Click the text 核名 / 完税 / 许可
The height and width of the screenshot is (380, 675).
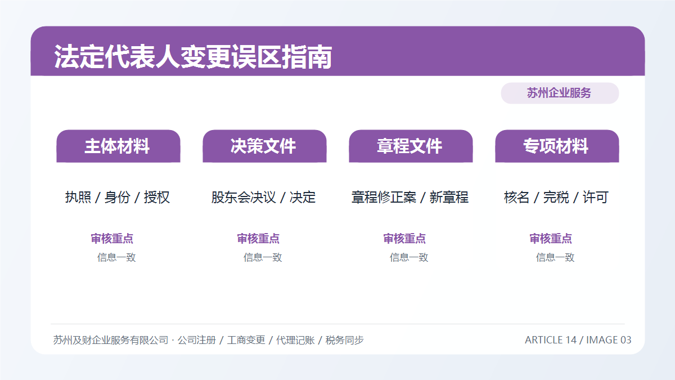(x=556, y=198)
